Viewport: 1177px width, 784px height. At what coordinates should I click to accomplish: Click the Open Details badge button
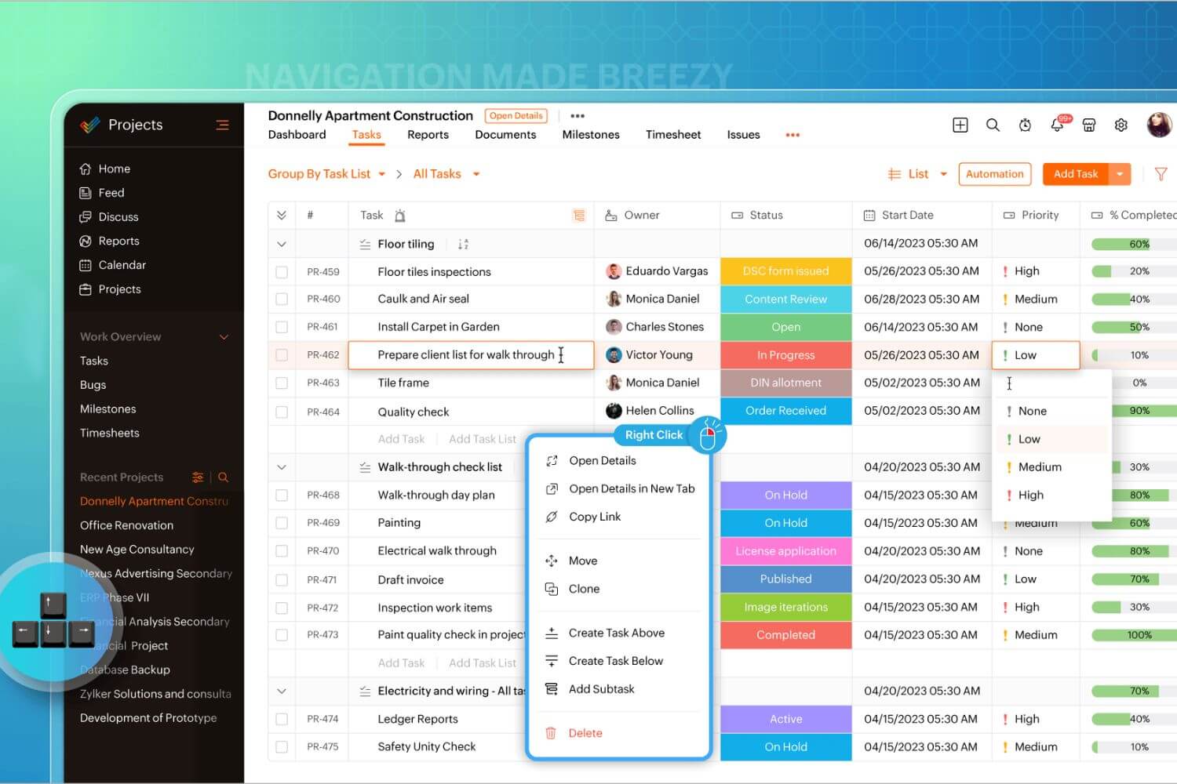tap(516, 116)
